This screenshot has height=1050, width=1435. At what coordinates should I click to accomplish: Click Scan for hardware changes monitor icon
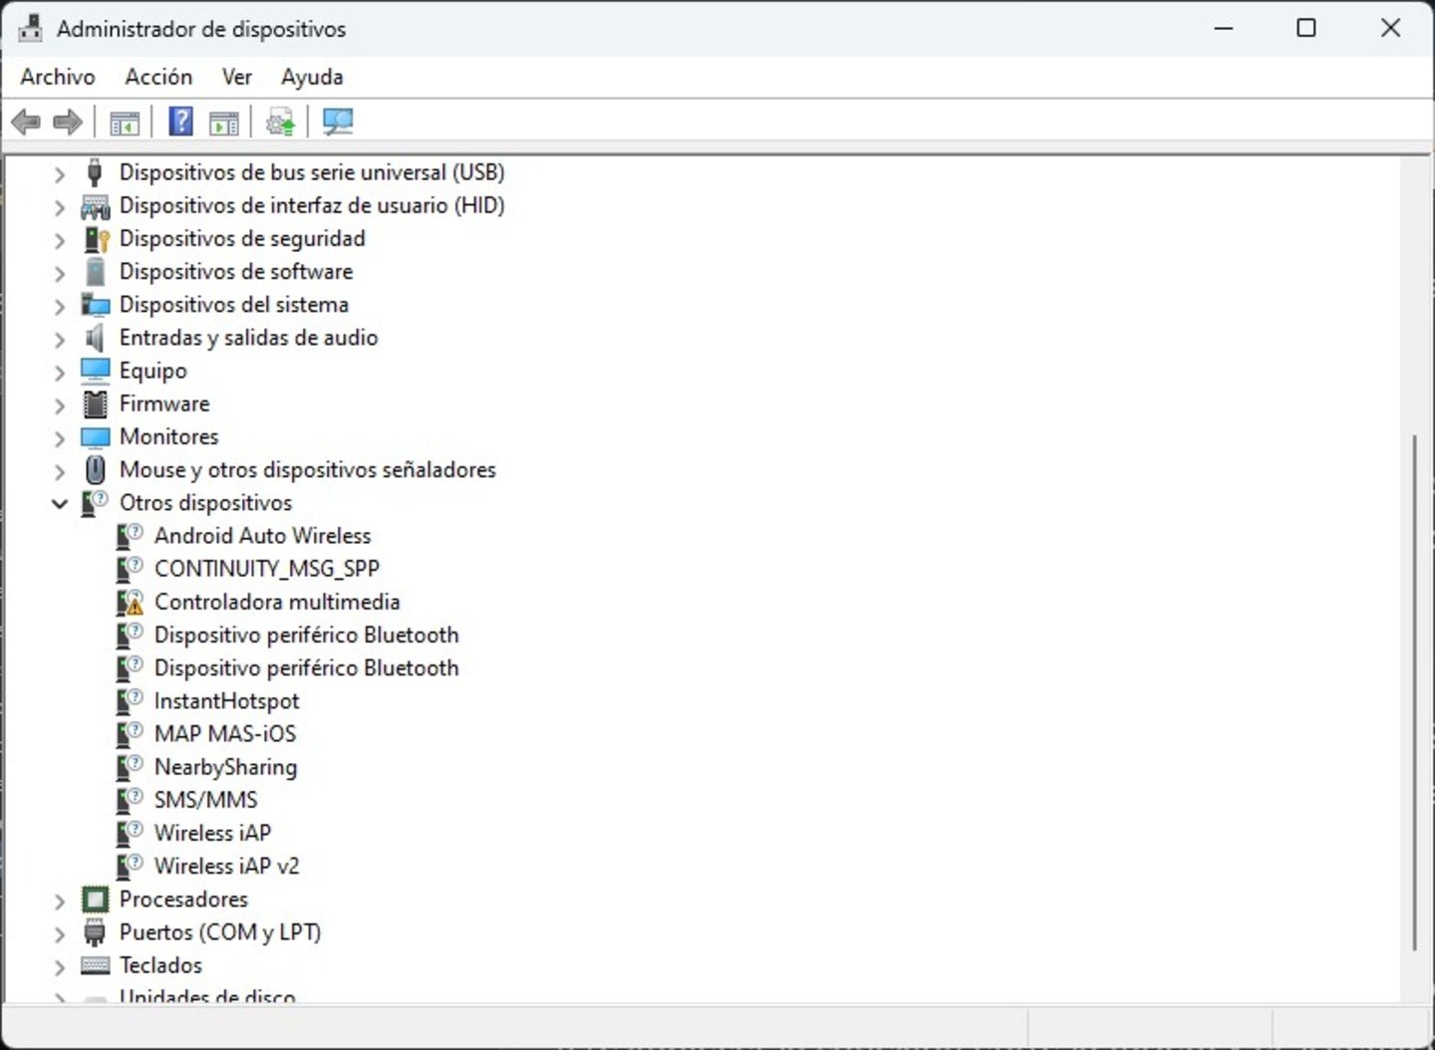click(338, 123)
